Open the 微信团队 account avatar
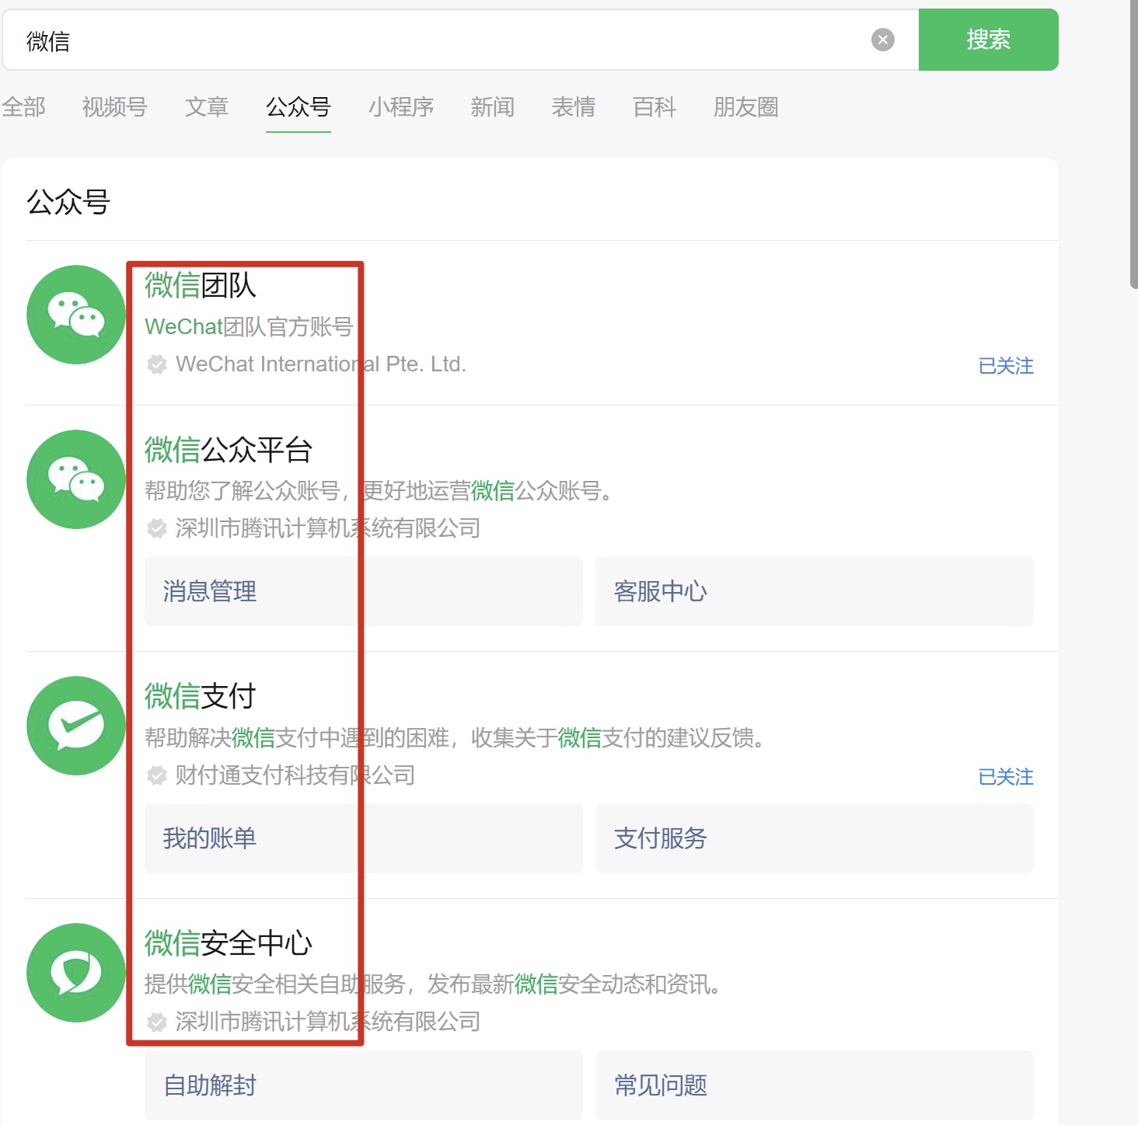This screenshot has width=1138, height=1125. tap(76, 315)
